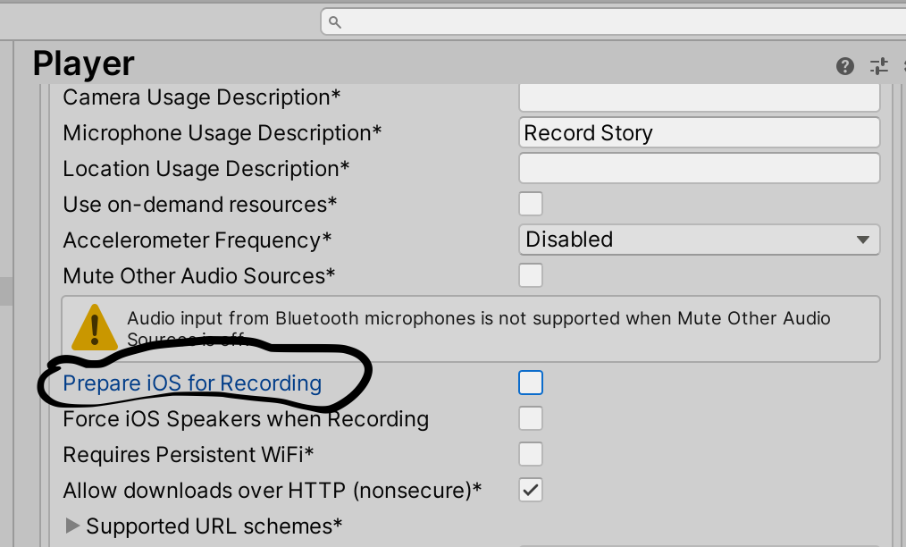The height and width of the screenshot is (547, 906).
Task: Open the preset selector icon
Action: [x=878, y=66]
